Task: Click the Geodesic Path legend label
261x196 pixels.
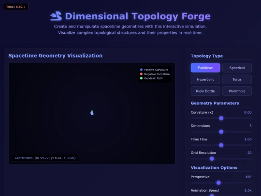Action: [153, 78]
